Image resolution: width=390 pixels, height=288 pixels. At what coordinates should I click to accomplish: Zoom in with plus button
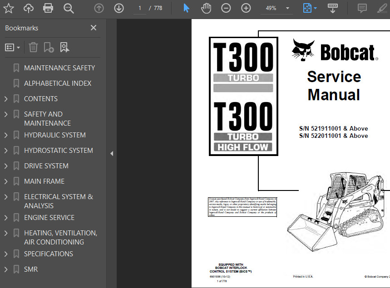246,8
